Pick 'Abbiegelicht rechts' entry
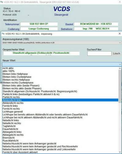 (x=60, y=135)
